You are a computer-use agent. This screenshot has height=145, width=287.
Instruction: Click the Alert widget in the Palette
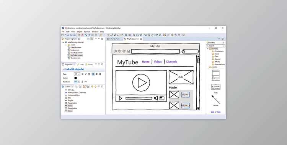tap(215, 89)
